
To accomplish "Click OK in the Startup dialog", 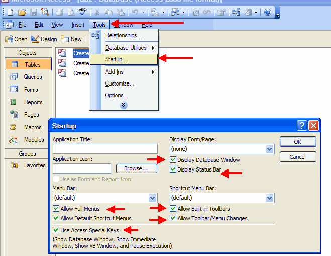I will click(x=298, y=142).
